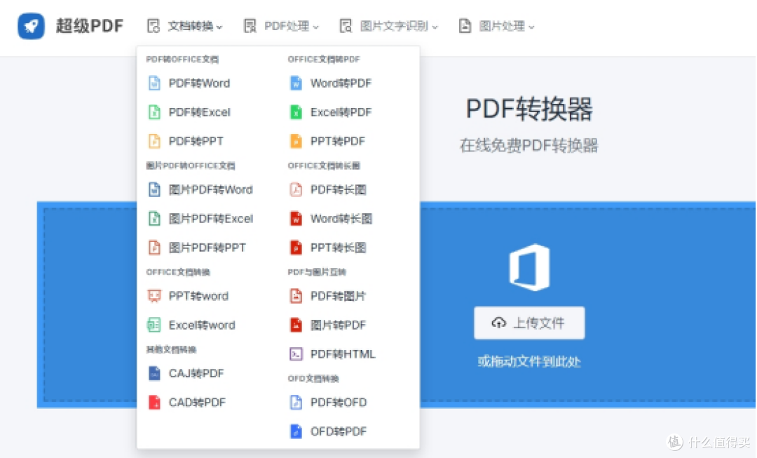Click the 超级PDF brand title
Image resolution: width=757 pixels, height=458 pixels.
[89, 26]
